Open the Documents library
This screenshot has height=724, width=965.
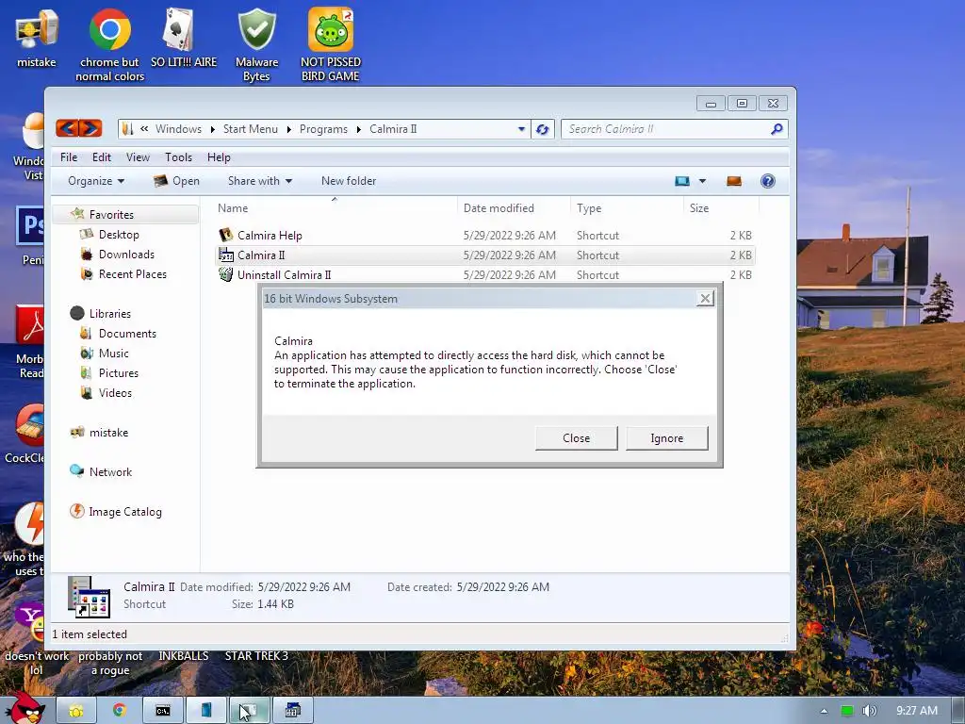click(127, 333)
